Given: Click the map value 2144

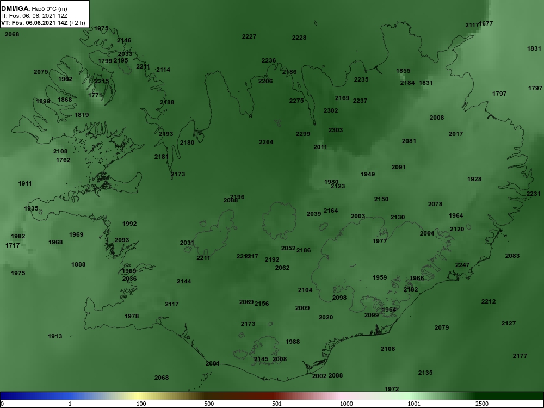Looking at the screenshot, I should (183, 281).
